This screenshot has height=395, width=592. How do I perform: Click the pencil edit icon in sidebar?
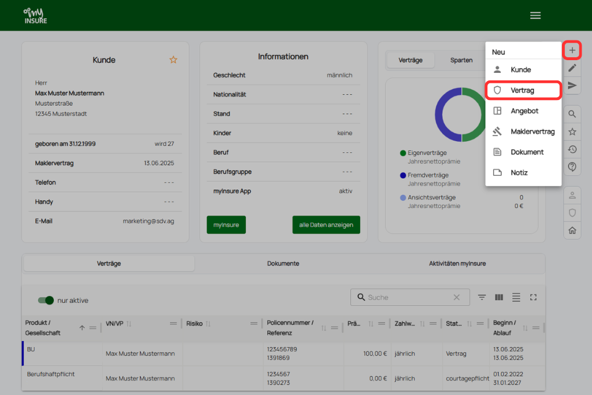click(572, 68)
